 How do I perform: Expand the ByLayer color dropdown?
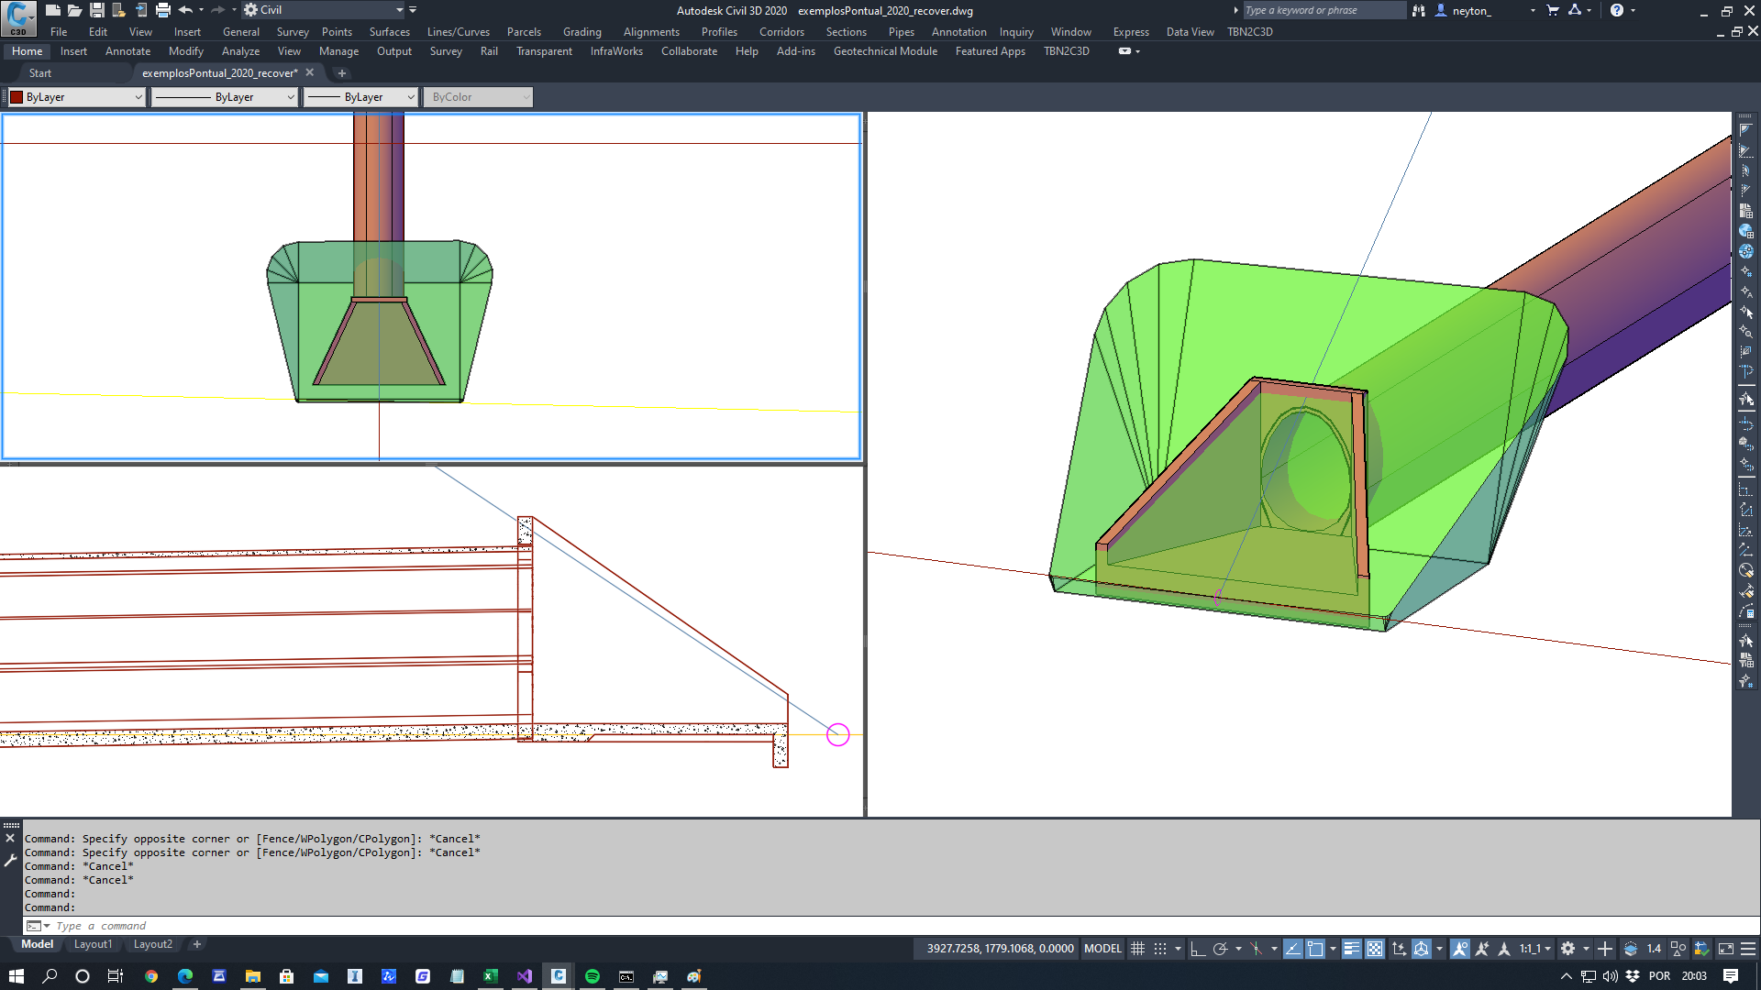pos(138,97)
